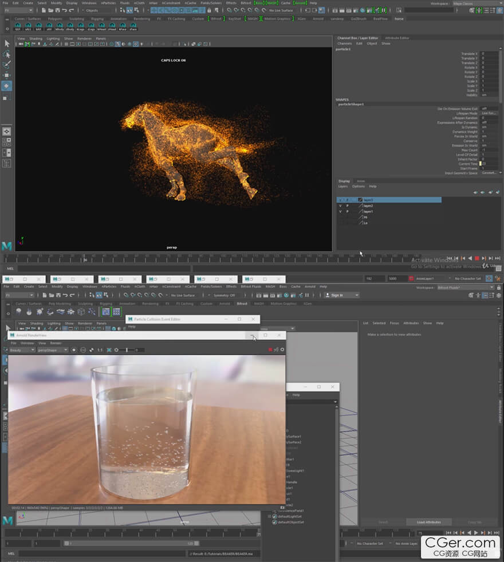
Task: Click the Focus menu in bottom Attribute Editor
Action: tap(394, 323)
